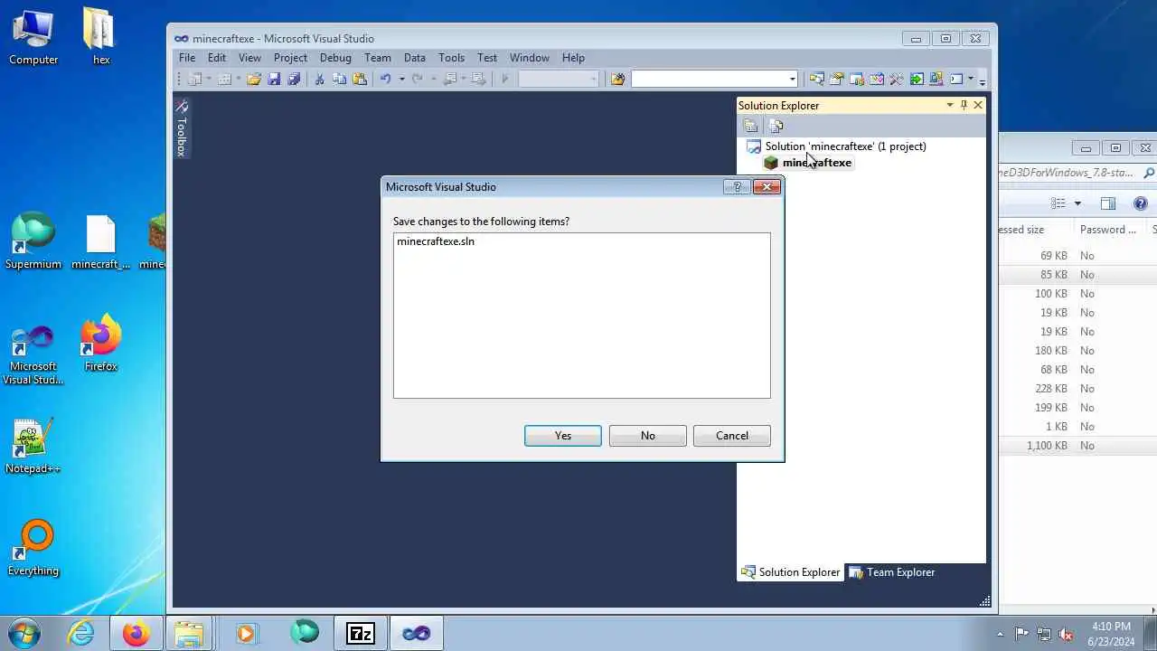Toggle the Solution Explorer auto-hide pin
The image size is (1157, 651).
pos(964,106)
